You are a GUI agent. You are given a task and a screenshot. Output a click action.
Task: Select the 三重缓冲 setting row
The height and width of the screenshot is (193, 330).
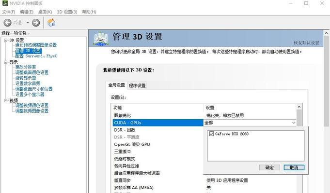click(x=158, y=152)
